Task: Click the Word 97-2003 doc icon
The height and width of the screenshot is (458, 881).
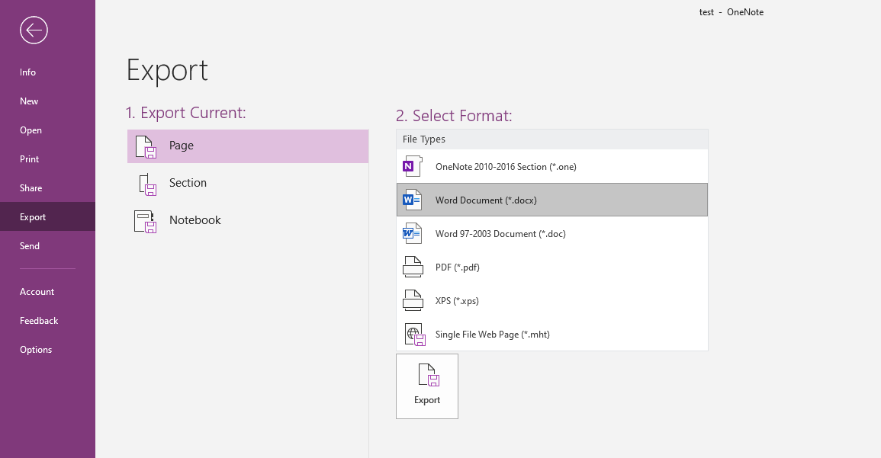Action: click(413, 233)
